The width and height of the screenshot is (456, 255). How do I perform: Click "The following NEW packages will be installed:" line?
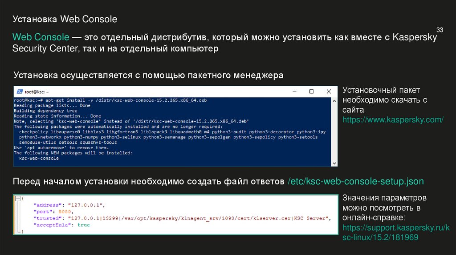(73, 153)
